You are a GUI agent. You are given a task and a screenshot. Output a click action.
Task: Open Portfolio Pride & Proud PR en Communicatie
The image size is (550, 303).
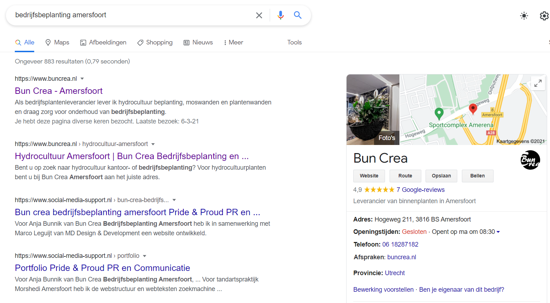[x=103, y=268]
